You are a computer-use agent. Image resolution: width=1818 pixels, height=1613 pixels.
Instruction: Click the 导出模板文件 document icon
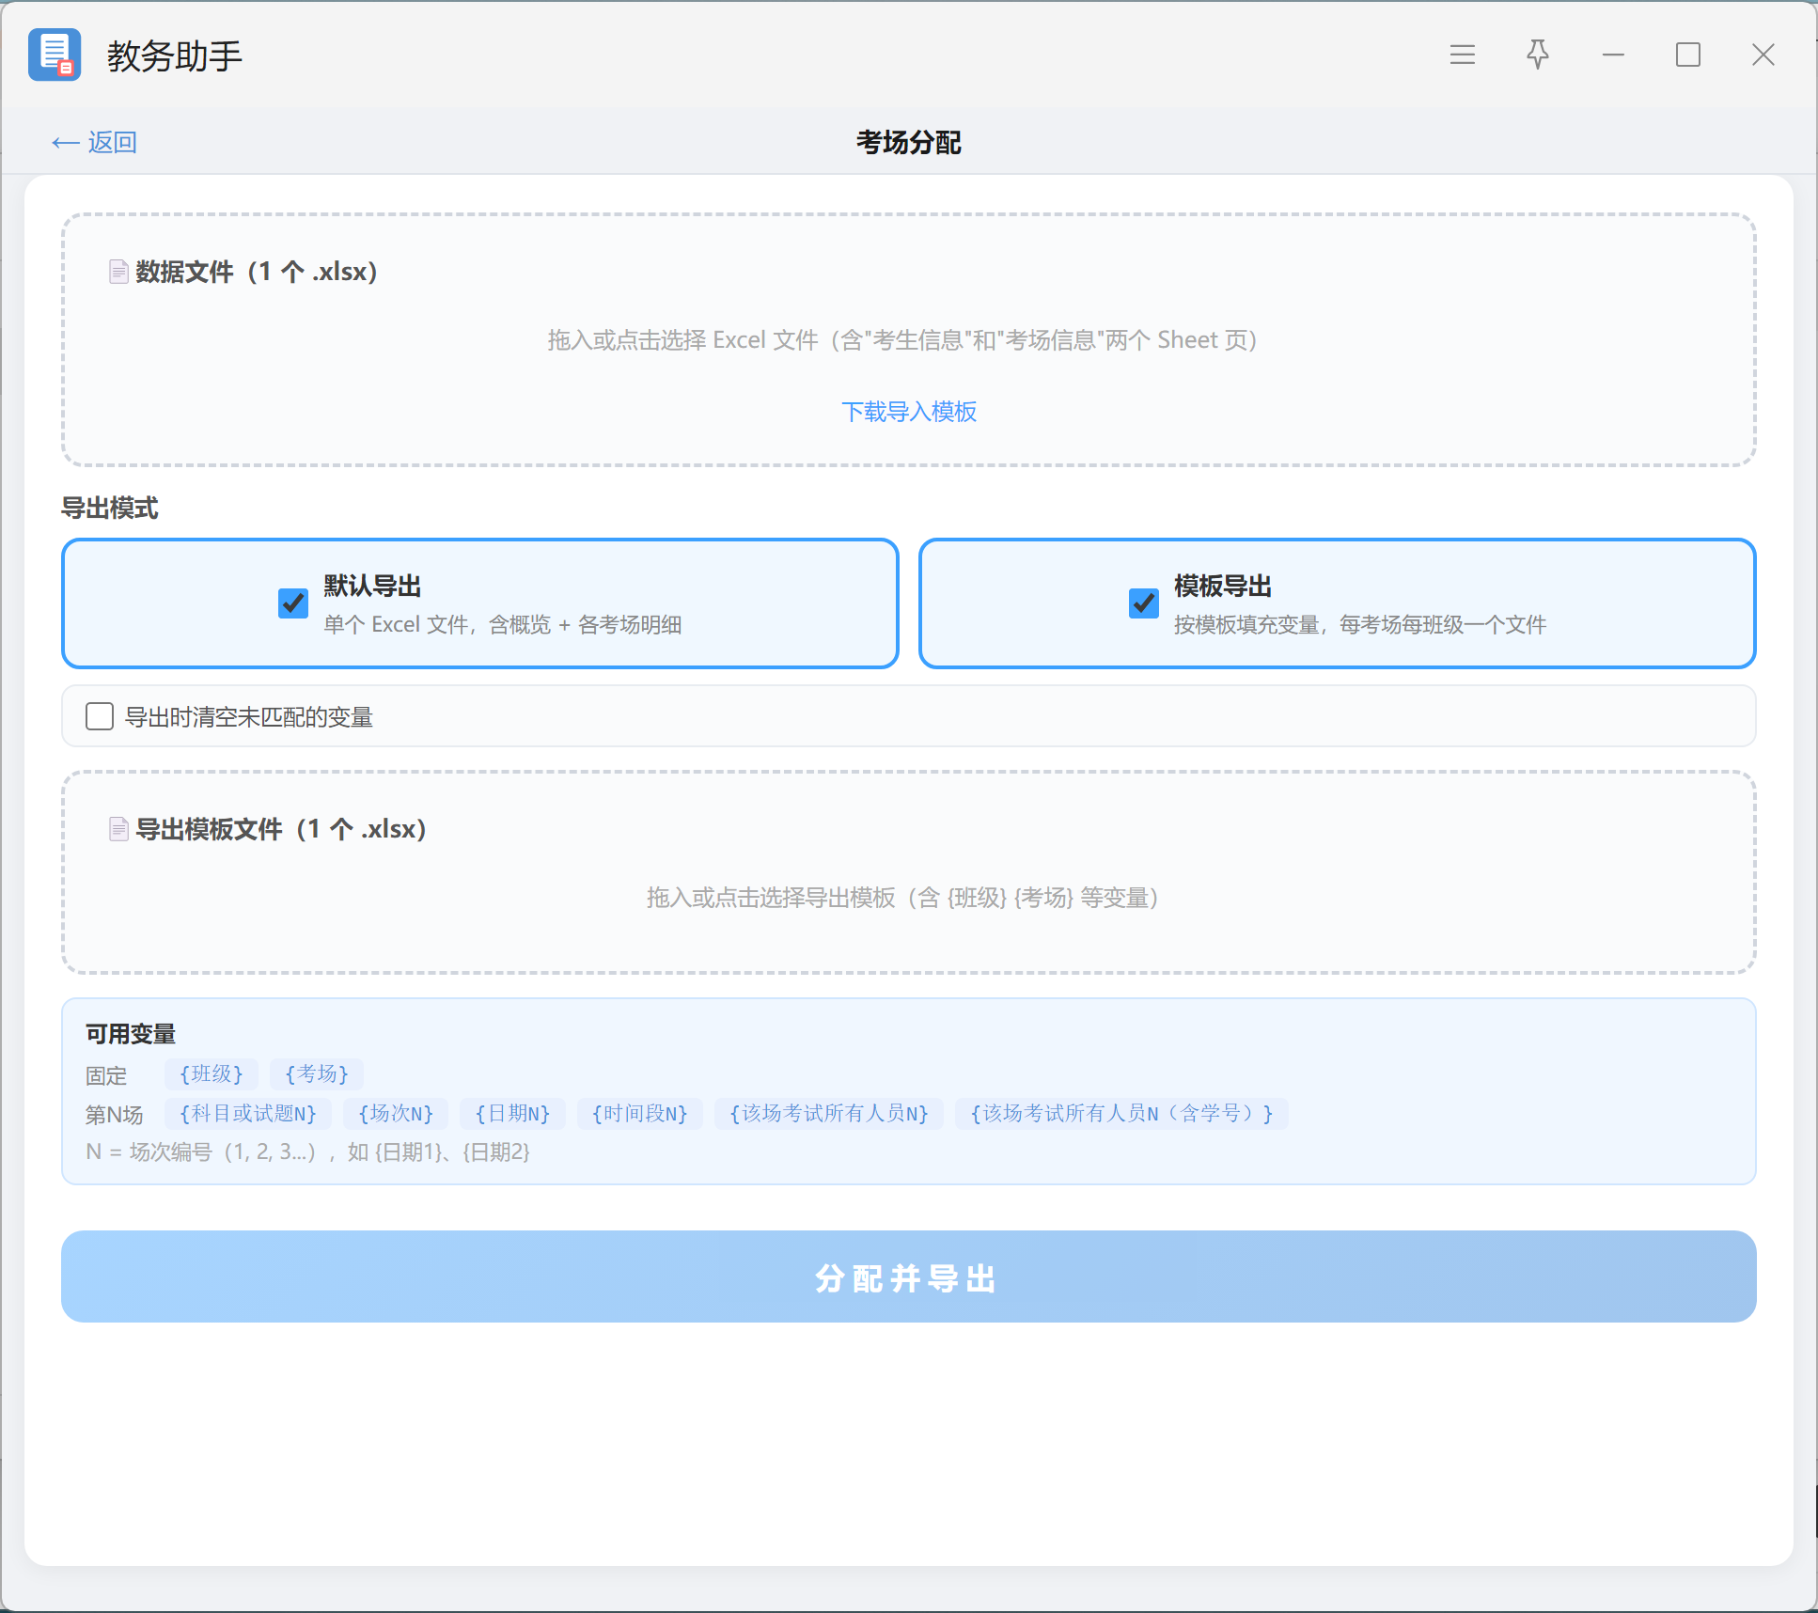coord(118,829)
